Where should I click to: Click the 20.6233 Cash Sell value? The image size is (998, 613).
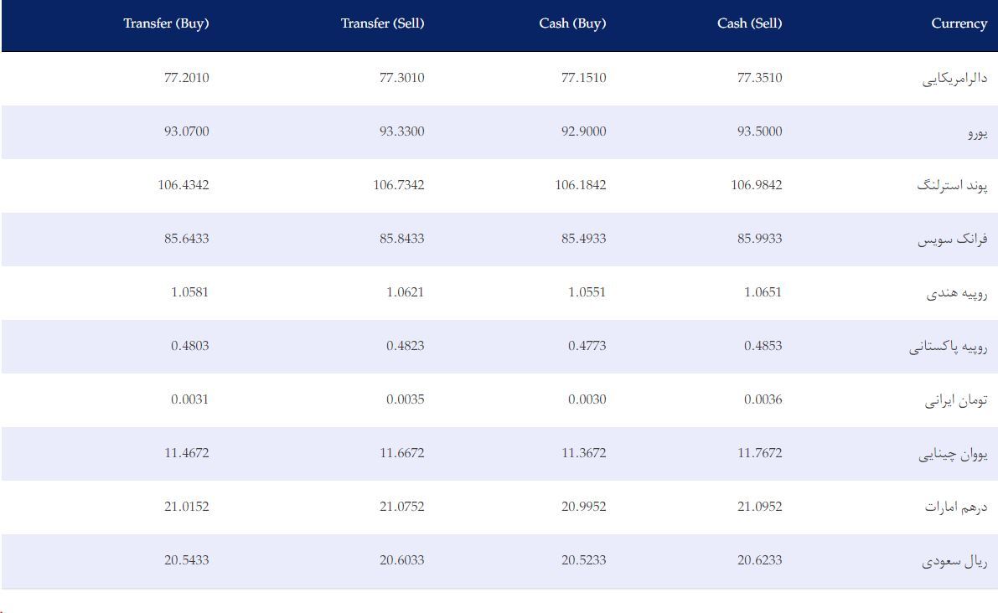tap(759, 560)
